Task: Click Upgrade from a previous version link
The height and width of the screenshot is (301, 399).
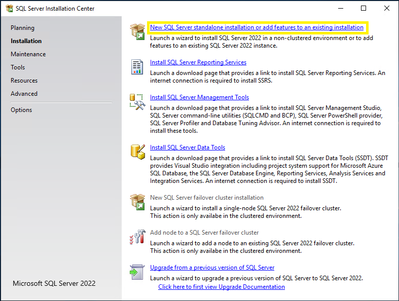Action: (x=212, y=268)
